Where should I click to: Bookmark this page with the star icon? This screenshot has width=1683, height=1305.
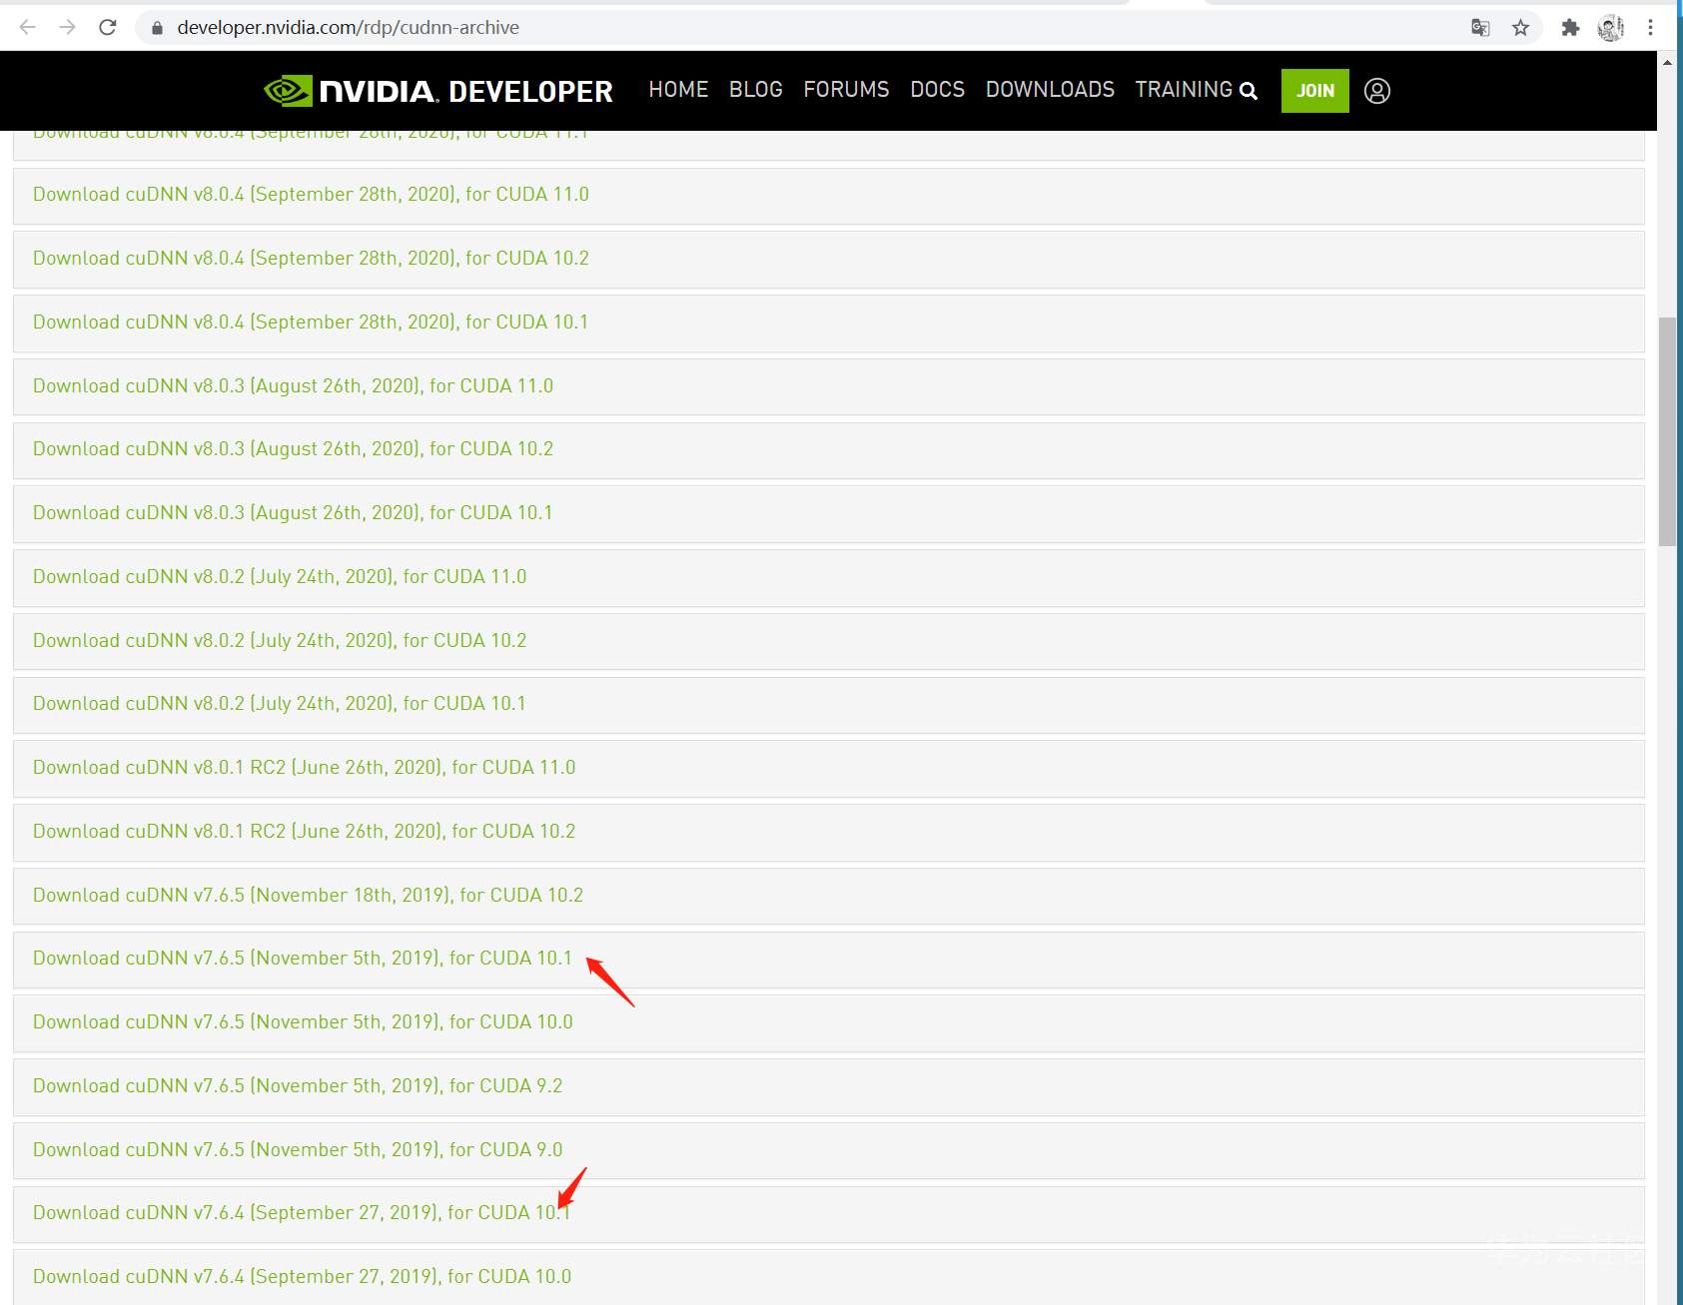(x=1520, y=28)
